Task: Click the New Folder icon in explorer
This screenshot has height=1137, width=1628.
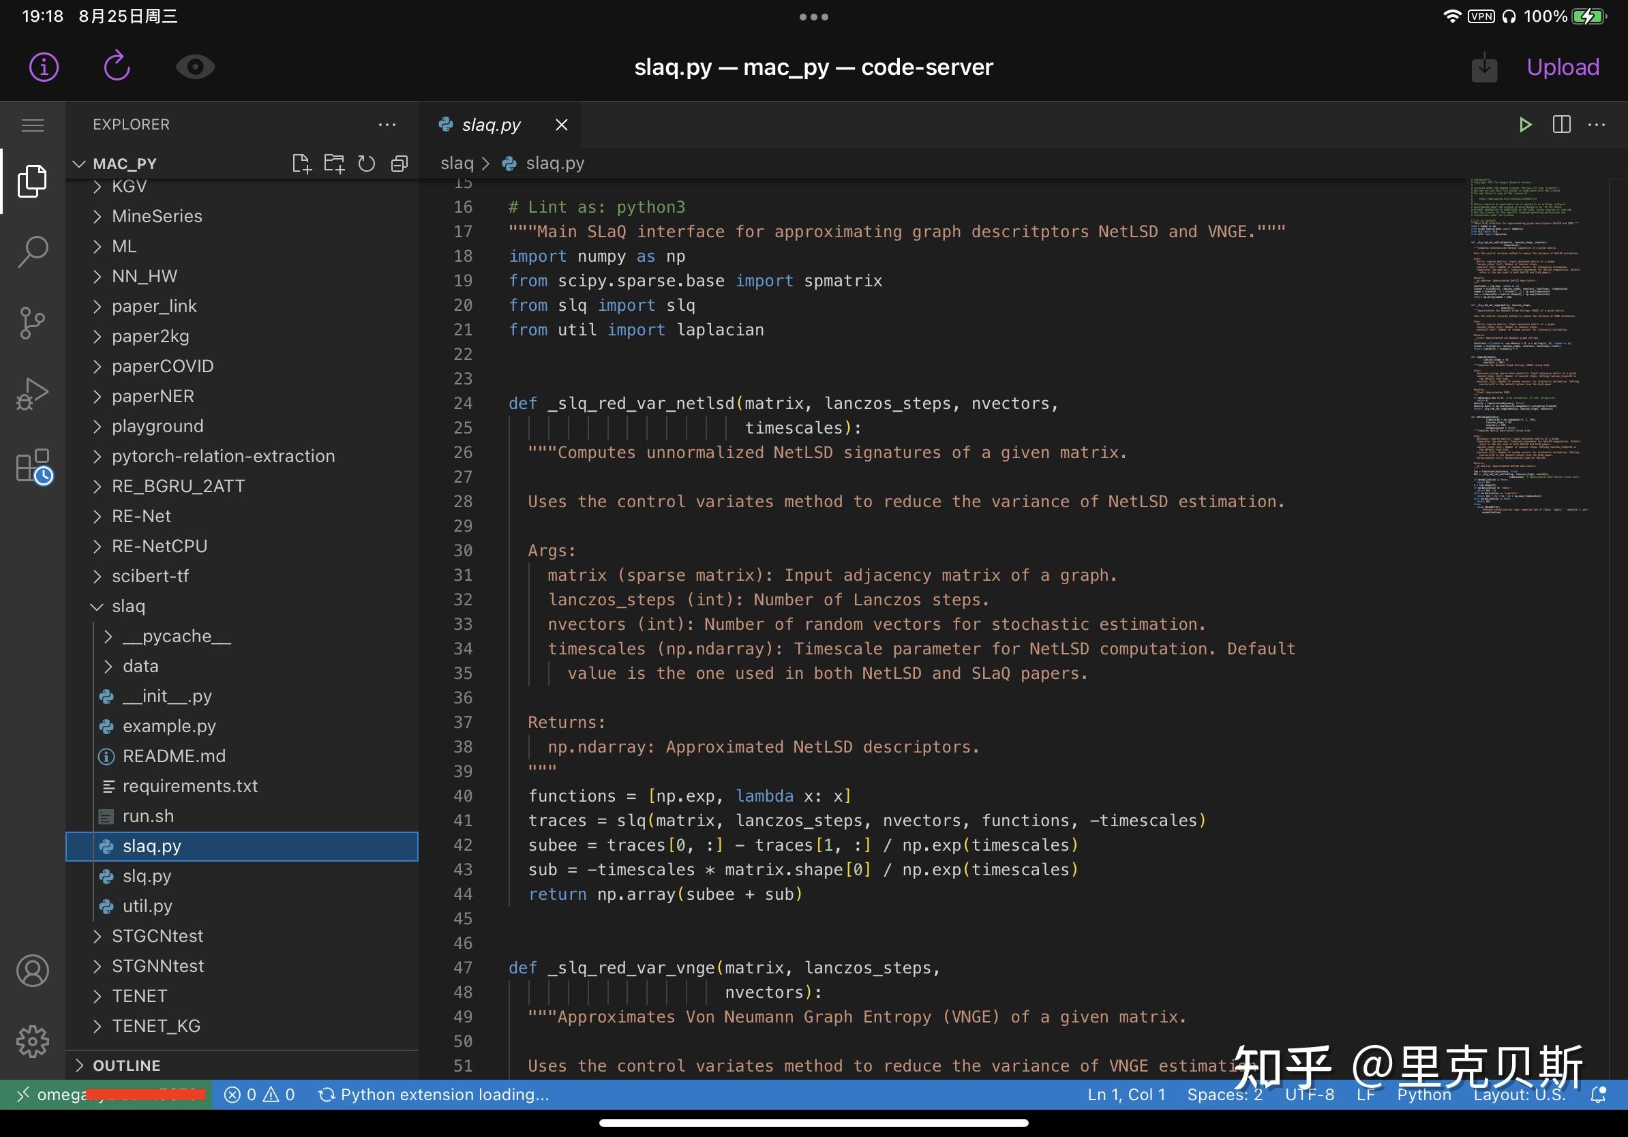Action: (x=334, y=164)
